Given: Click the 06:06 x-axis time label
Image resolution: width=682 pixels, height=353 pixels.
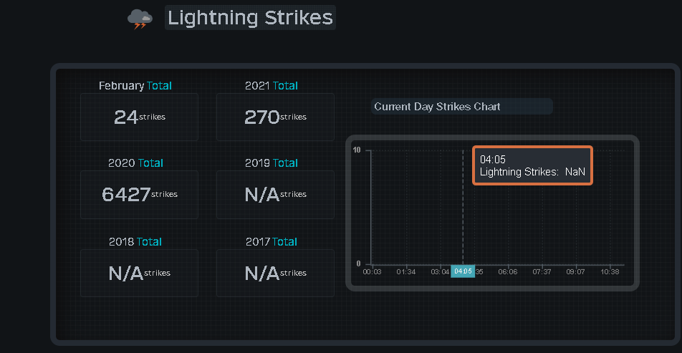Looking at the screenshot, I should (508, 271).
